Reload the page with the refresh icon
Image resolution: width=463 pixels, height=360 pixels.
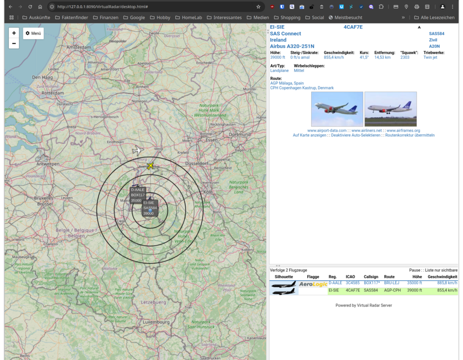[30, 7]
